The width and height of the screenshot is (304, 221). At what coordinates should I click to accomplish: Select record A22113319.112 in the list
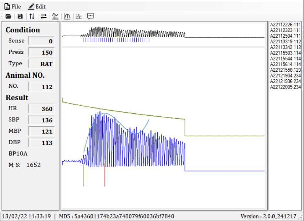[x=285, y=41]
